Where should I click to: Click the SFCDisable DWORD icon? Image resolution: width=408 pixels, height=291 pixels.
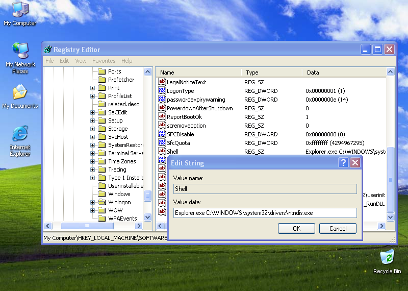coord(162,134)
